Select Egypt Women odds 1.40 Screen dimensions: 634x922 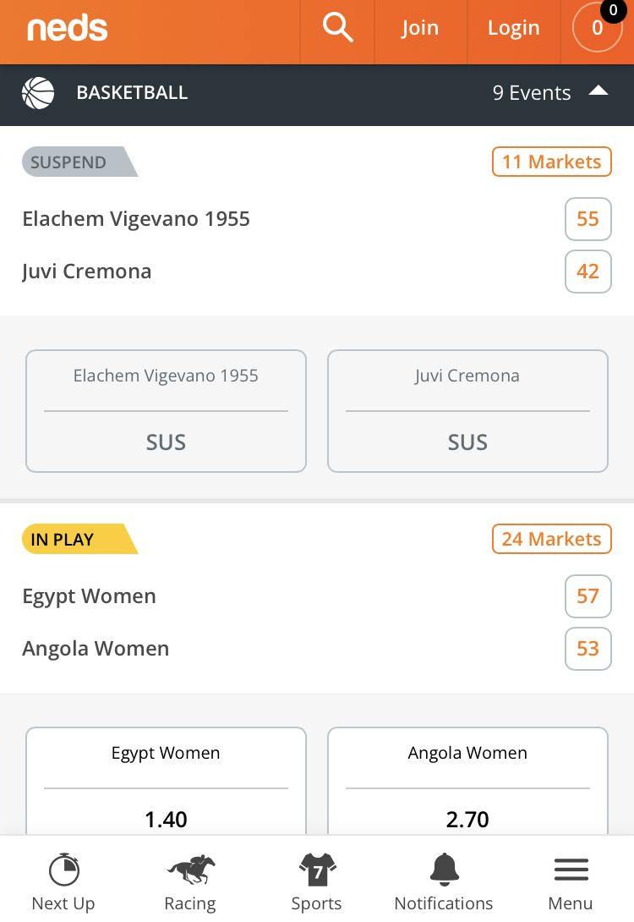tap(166, 787)
